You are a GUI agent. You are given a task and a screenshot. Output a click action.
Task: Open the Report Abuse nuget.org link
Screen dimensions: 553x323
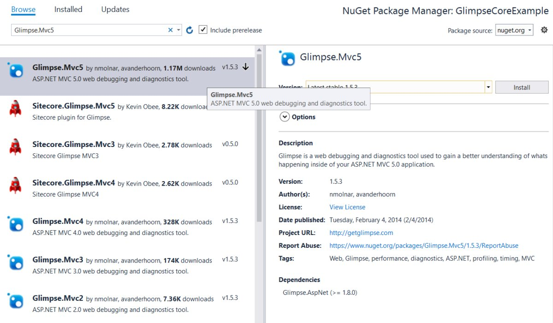(x=424, y=246)
